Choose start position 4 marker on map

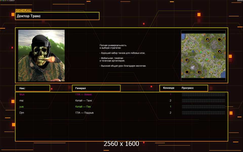tap(219, 52)
